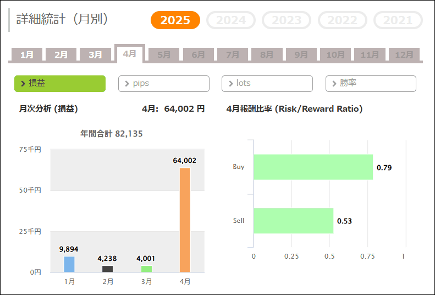This screenshot has height=295, width=435.
Task: Switch to year 2022
Action: pos(343,20)
